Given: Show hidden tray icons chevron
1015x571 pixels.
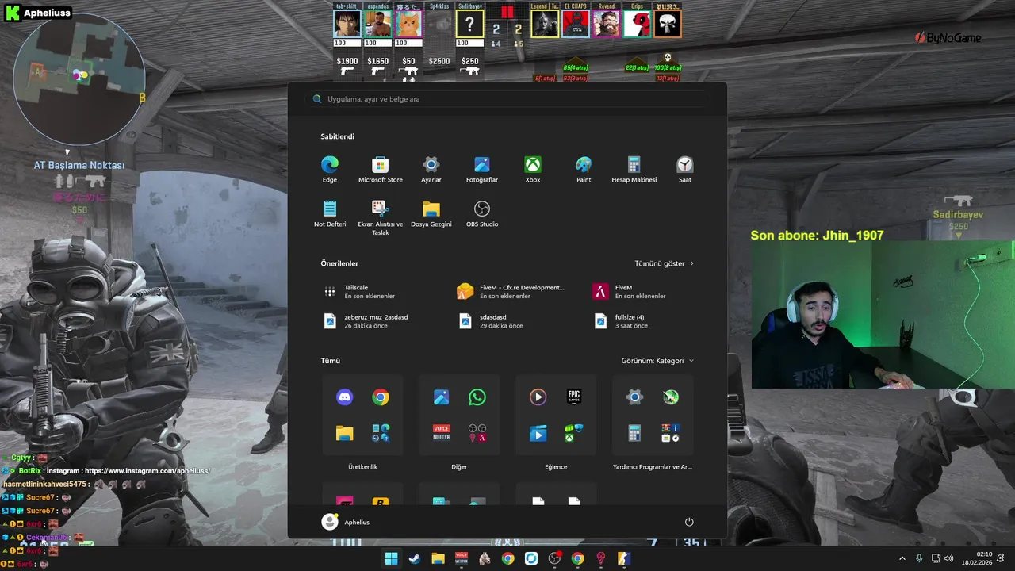Looking at the screenshot, I should tap(902, 558).
